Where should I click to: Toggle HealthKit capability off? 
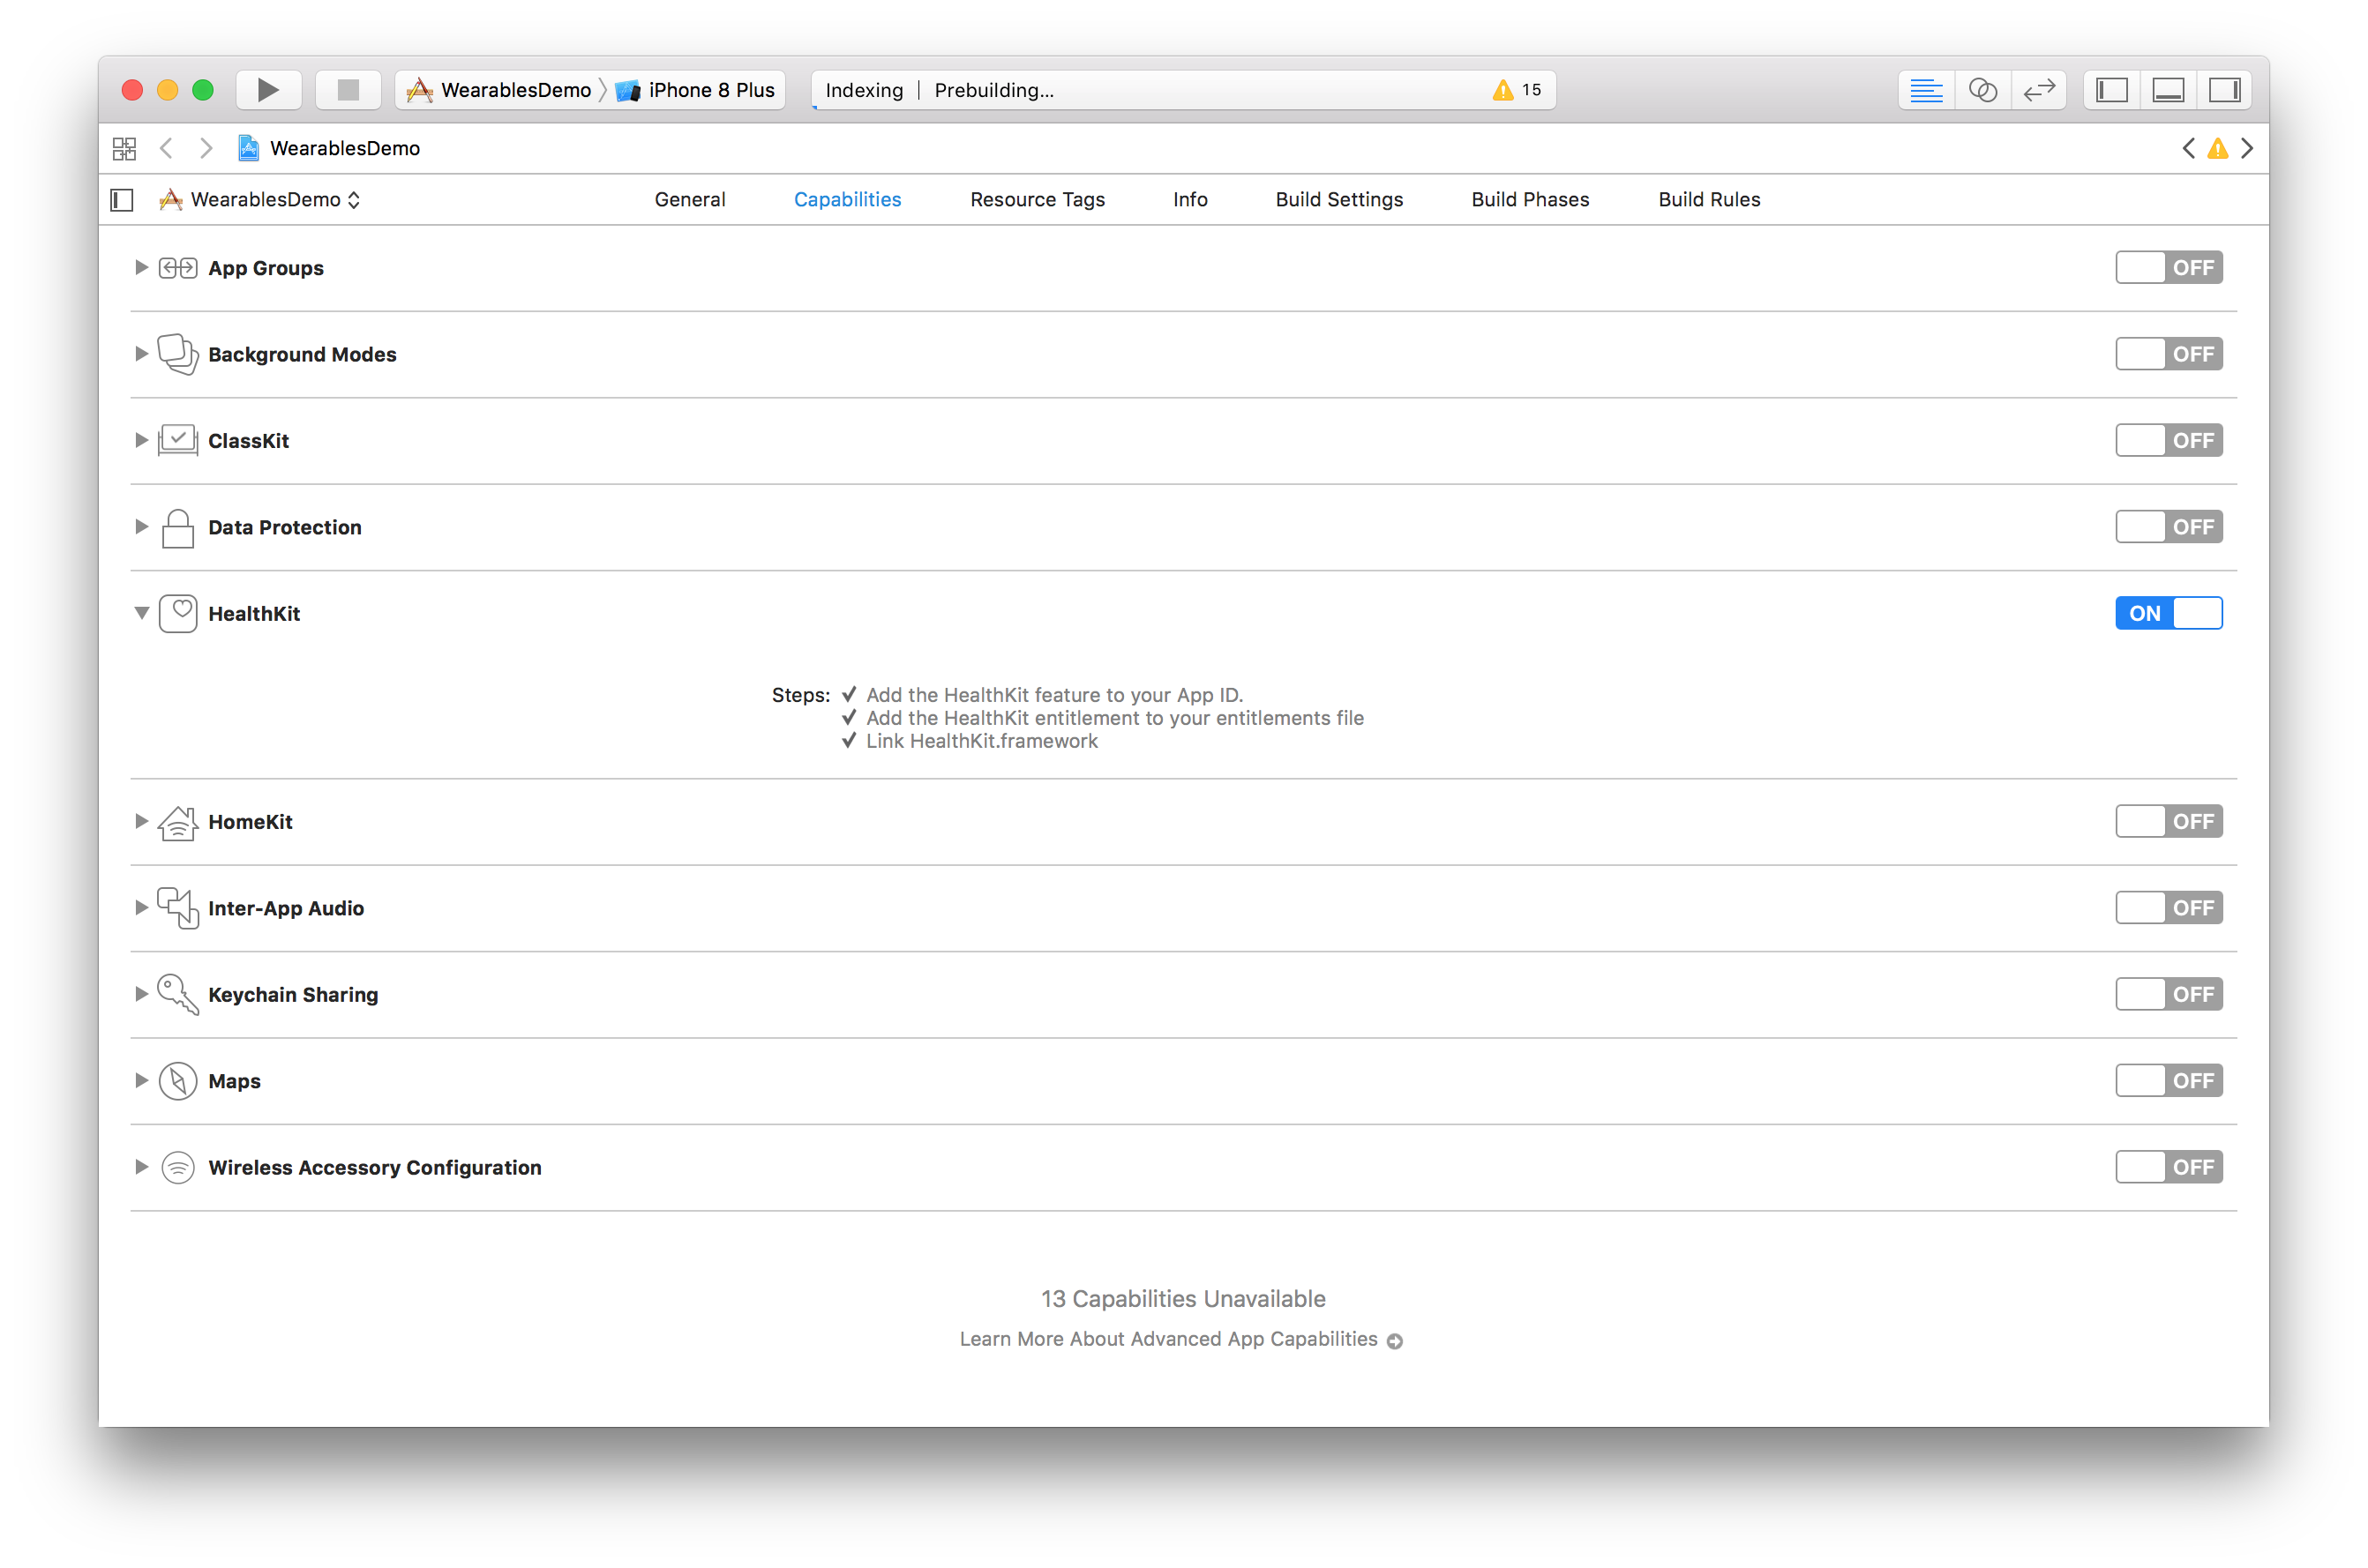(2168, 613)
